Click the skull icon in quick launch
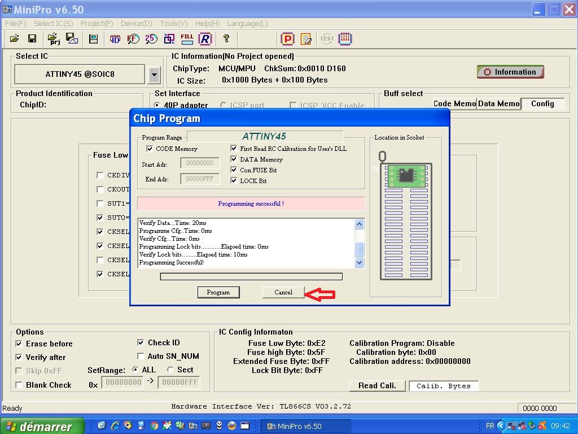Viewport: 578px width, 434px height. [219, 426]
